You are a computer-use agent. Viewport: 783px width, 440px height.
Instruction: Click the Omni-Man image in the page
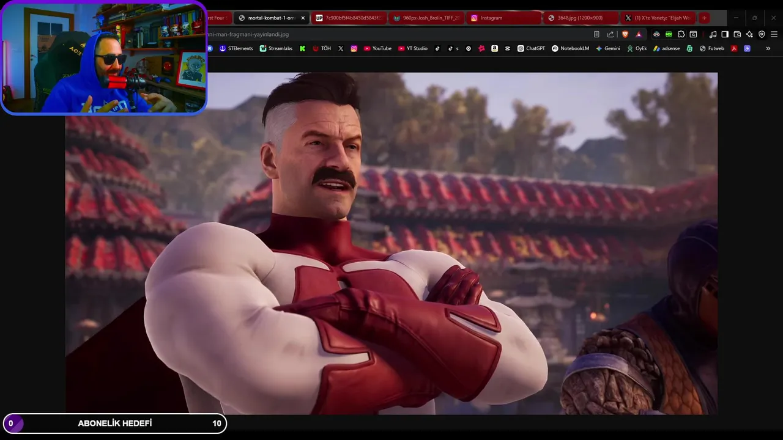pyautogui.click(x=391, y=243)
